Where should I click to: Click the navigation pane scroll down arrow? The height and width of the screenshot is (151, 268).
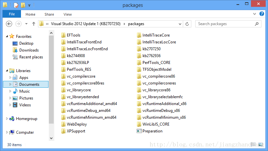tap(51, 138)
